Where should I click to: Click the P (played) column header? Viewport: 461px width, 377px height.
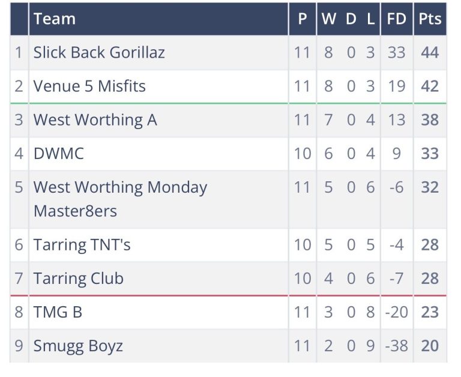coord(303,19)
